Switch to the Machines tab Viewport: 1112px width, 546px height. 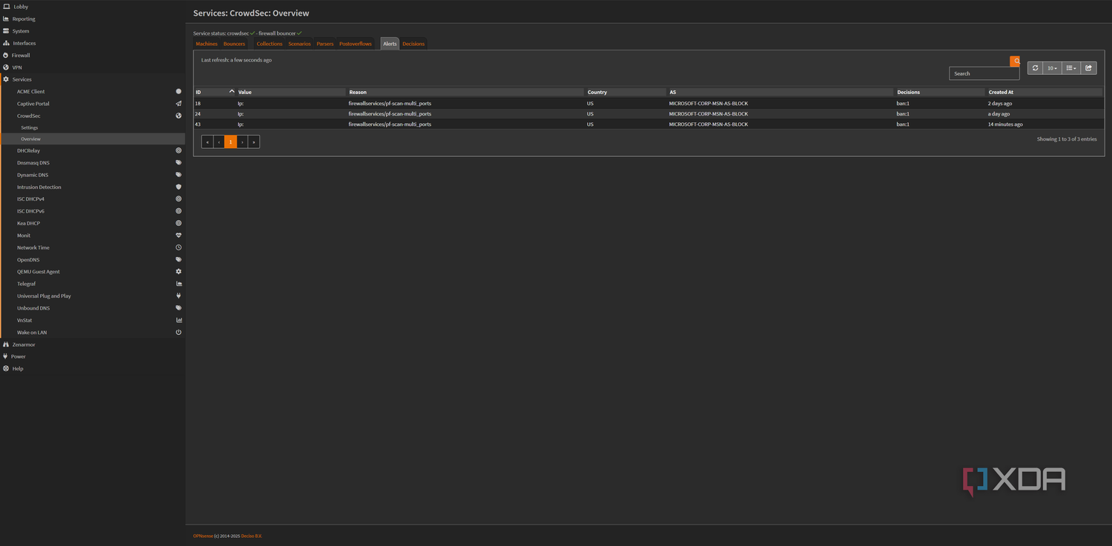[207, 44]
